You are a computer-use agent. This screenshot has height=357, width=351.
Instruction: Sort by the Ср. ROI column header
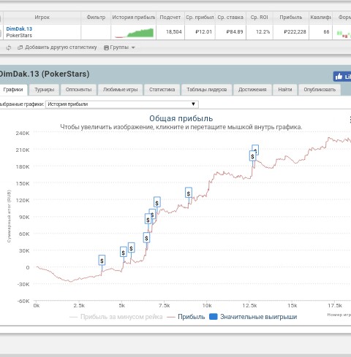[260, 18]
